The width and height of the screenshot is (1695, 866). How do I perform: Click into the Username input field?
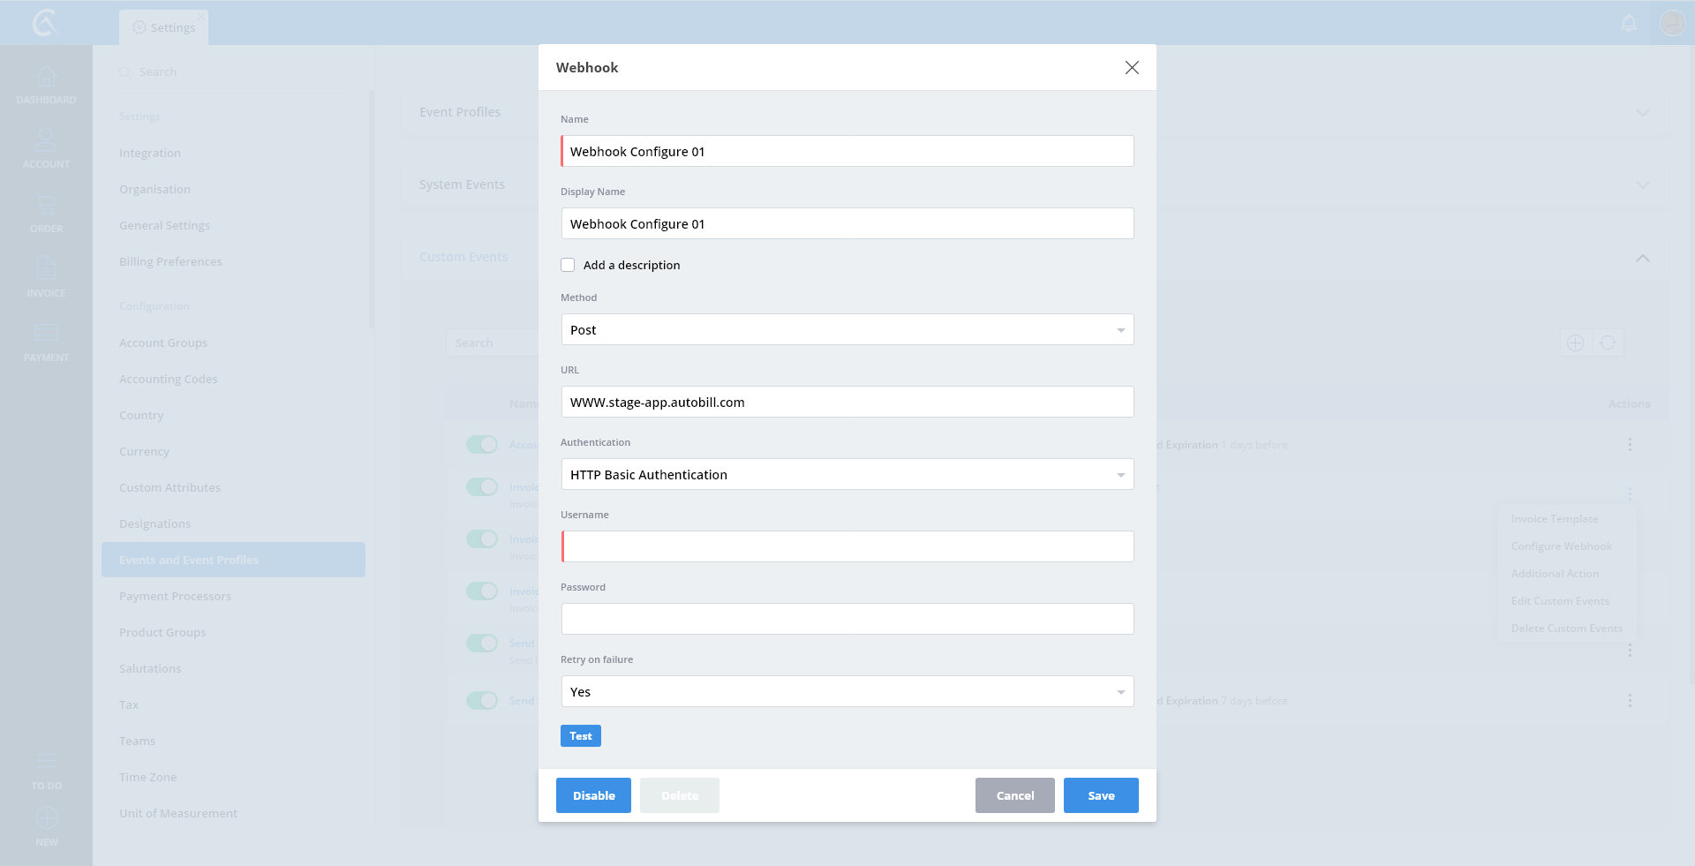[x=847, y=547]
